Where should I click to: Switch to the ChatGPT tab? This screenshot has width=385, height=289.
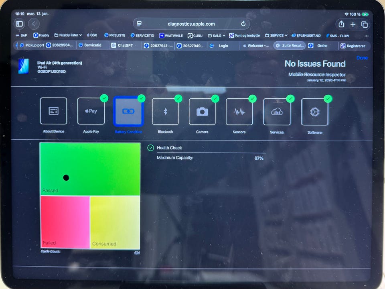coord(125,45)
